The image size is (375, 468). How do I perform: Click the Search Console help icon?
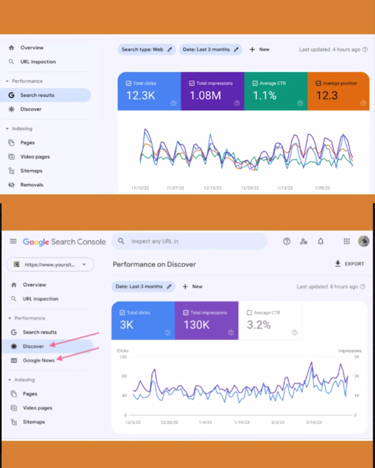(x=287, y=241)
